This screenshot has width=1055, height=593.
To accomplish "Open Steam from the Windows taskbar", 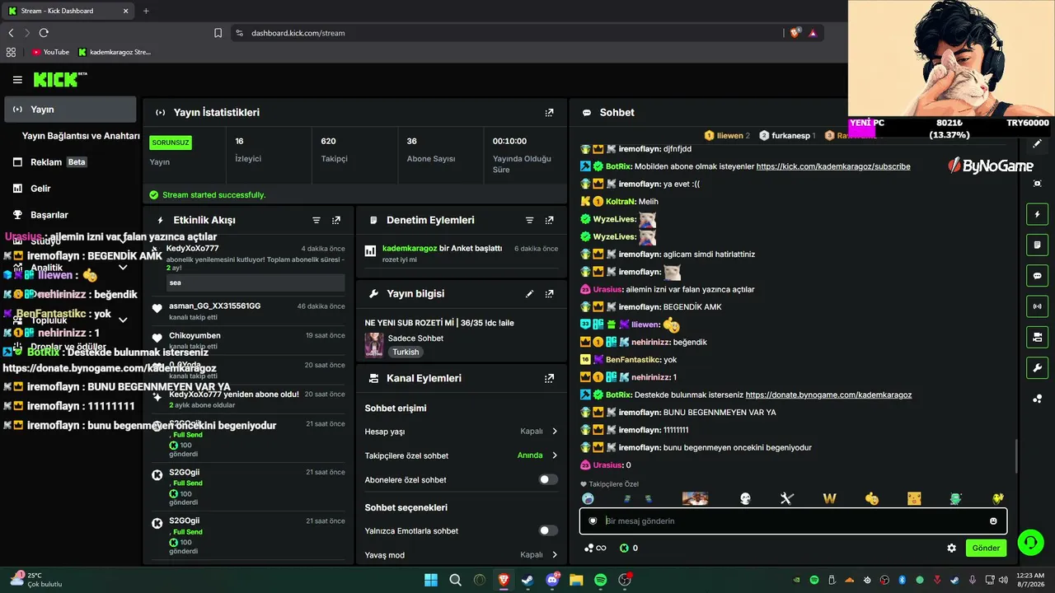I will 527,580.
